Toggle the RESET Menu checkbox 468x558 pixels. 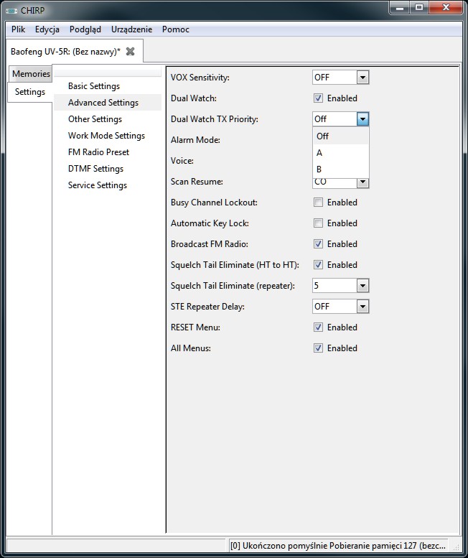pos(318,327)
